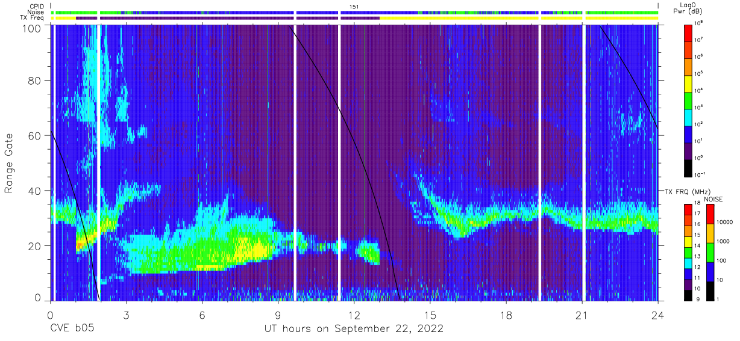The height and width of the screenshot is (341, 740).
Task: Pick the purple segment of the Lag0 Pwr colorbar
Action: 689,150
